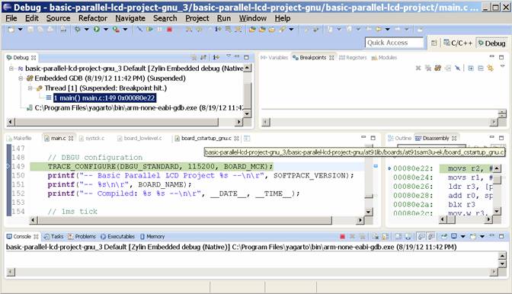This screenshot has width=512, height=294.
Task: Open Display Selected Console dropdown arrow
Action: coord(462,236)
